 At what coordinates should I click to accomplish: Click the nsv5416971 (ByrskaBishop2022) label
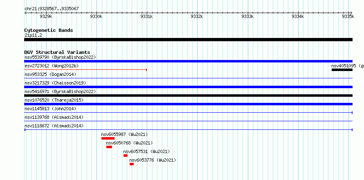point(60,91)
